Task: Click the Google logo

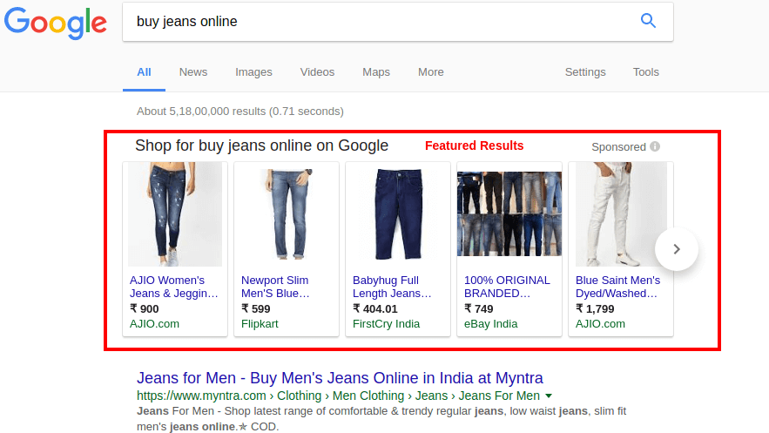Action: point(56,24)
